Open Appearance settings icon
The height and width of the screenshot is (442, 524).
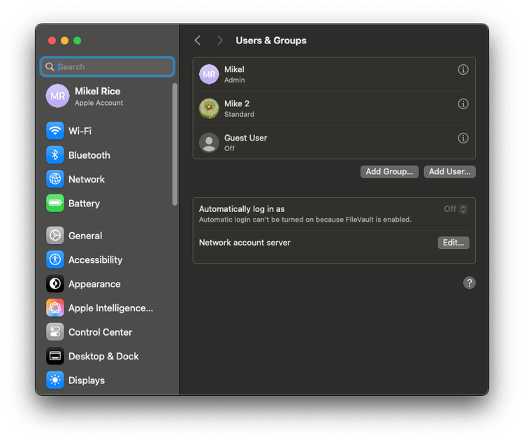55,284
